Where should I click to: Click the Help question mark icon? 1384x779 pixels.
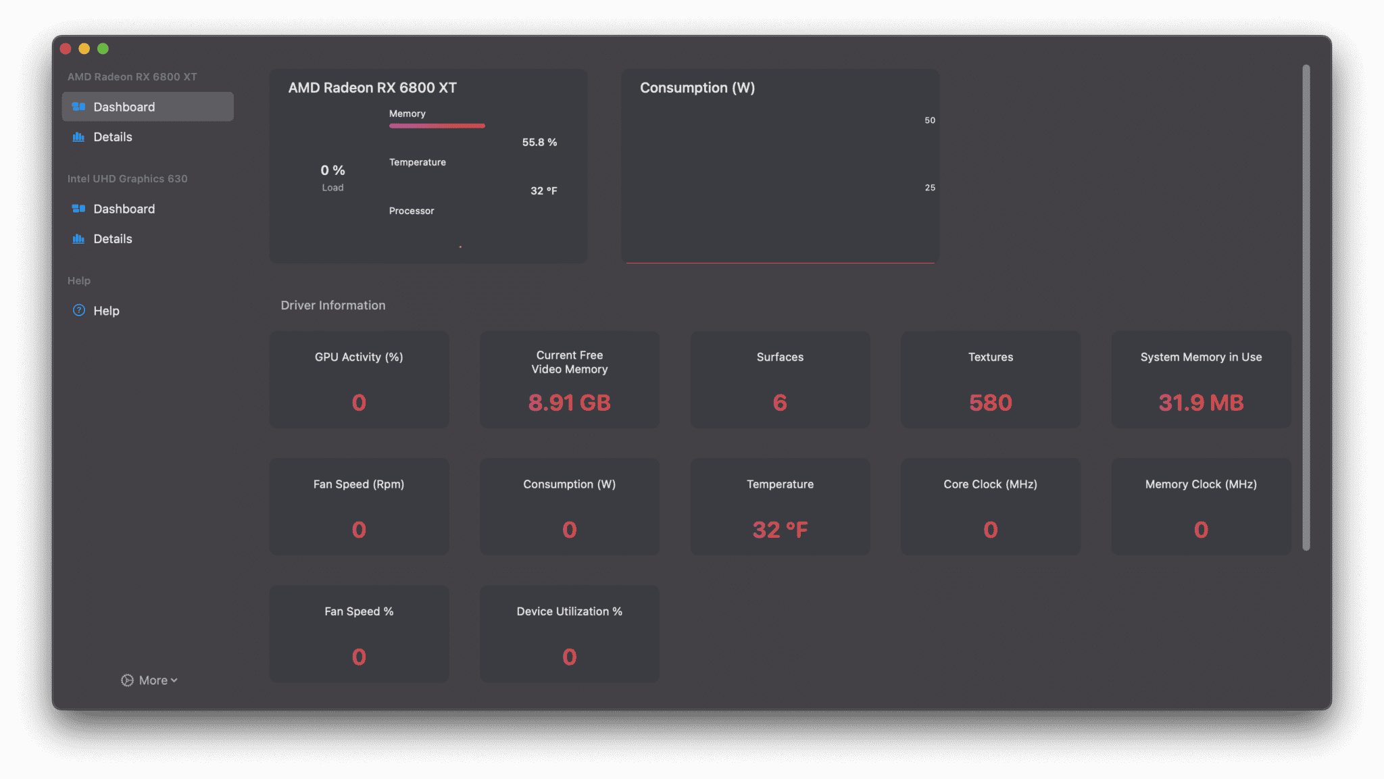79,311
